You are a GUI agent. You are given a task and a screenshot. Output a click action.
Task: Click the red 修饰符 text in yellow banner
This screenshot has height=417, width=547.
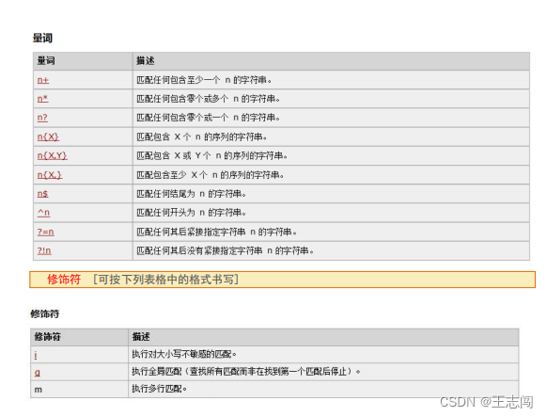[x=64, y=280]
